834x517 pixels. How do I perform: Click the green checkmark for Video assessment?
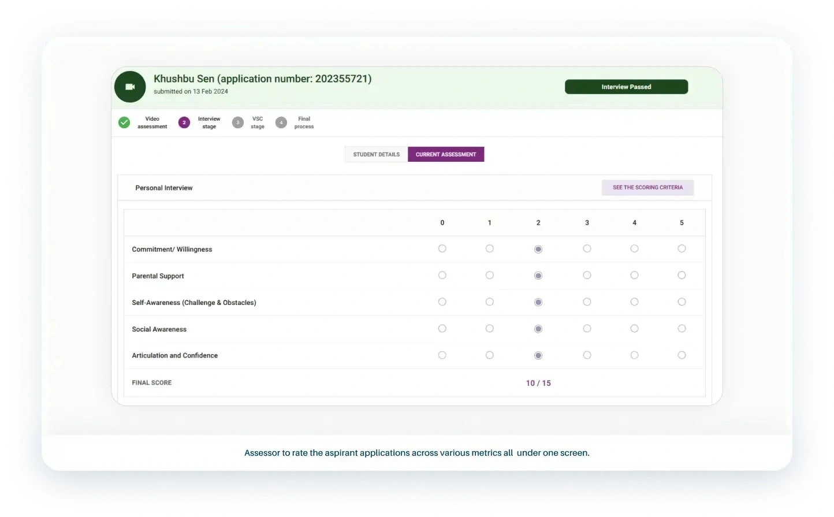(124, 122)
